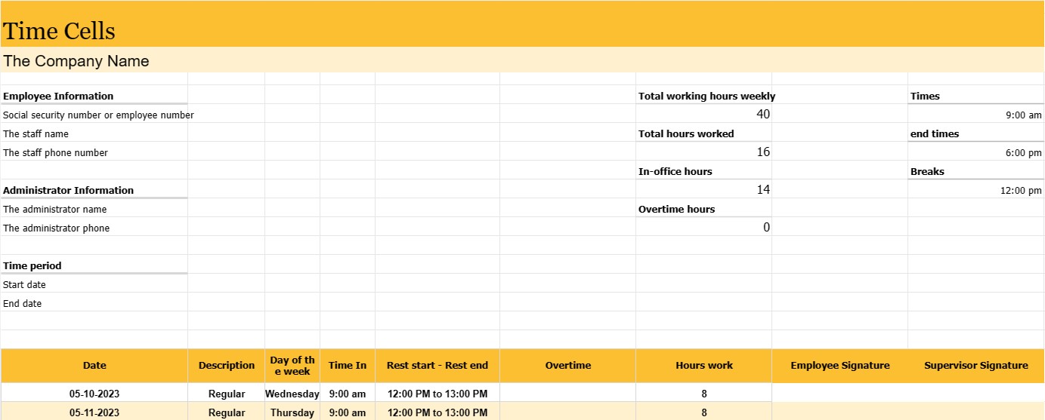Select The administrator name cell
This screenshot has width=1045, height=420.
(55, 209)
